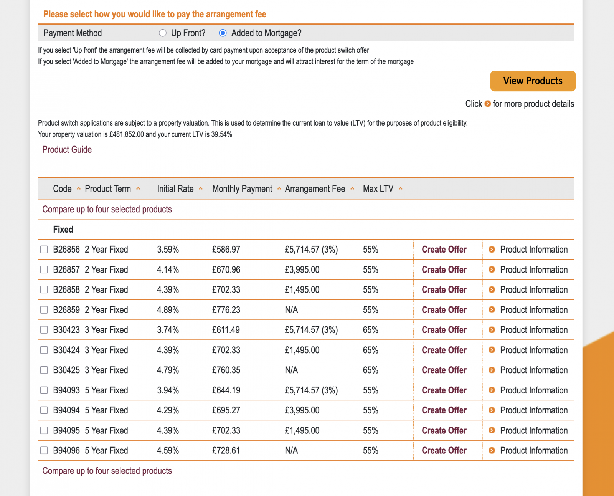Click the product info icon for B94094
This screenshot has width=614, height=496.
tap(492, 410)
